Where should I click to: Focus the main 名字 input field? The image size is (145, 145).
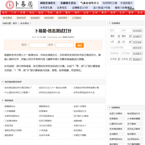65,45
